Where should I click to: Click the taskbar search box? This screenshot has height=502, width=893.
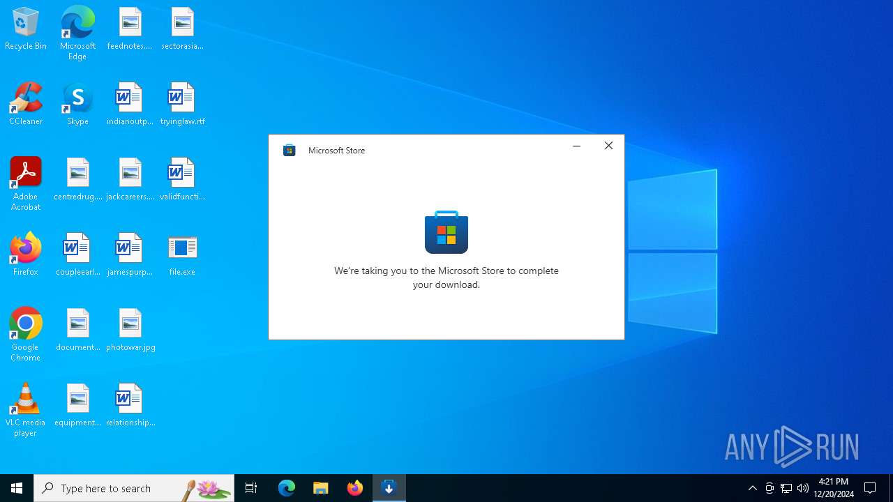(134, 488)
